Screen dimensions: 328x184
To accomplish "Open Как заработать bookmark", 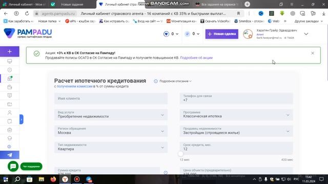I will click(19, 21).
